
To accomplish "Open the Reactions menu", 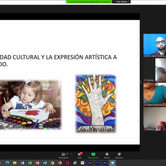I will pyautogui.click(x=119, y=156).
